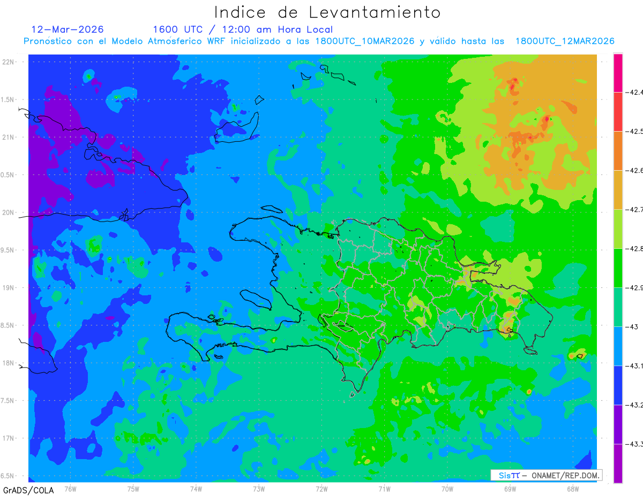The height and width of the screenshot is (496, 643).
Task: Click the '68W' longitude label
Action: [573, 489]
